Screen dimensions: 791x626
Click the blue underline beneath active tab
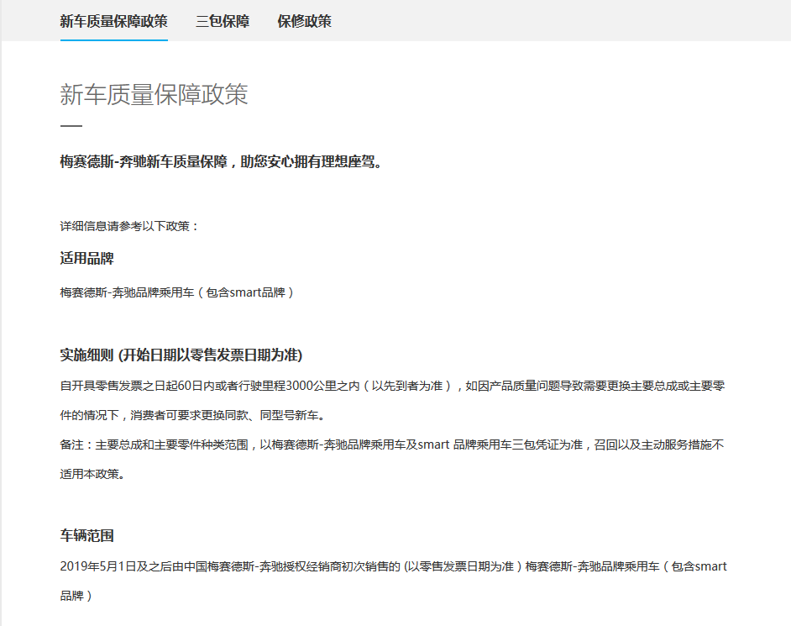[114, 39]
